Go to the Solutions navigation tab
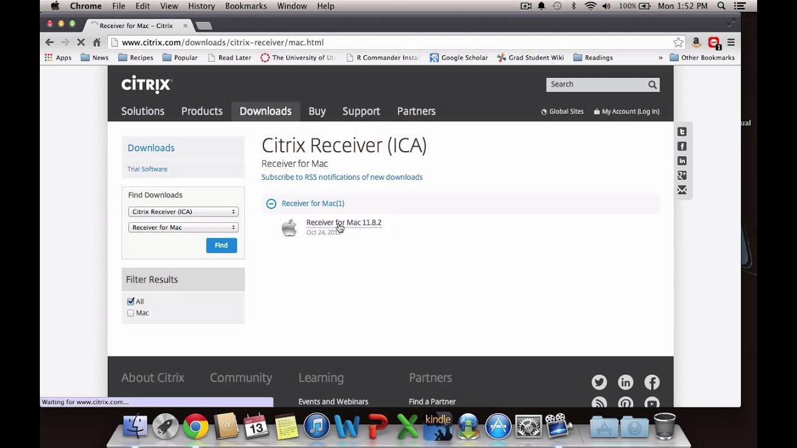 143,111
